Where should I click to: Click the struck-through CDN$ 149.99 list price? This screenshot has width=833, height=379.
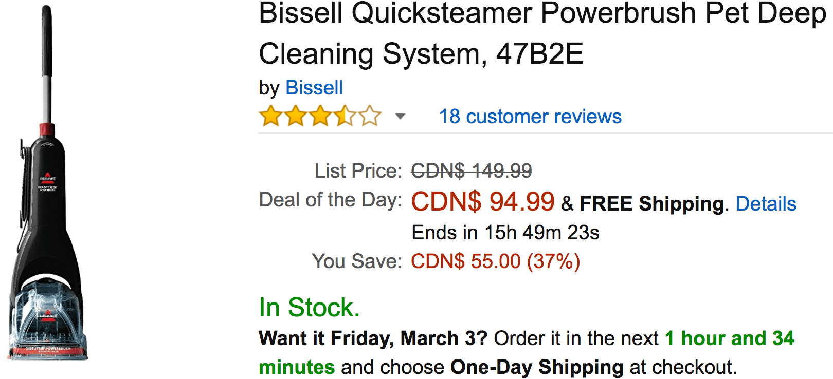pyautogui.click(x=472, y=171)
